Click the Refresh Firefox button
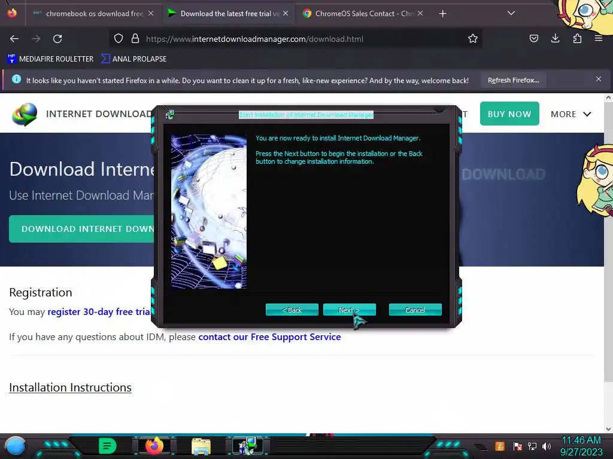 click(x=513, y=81)
